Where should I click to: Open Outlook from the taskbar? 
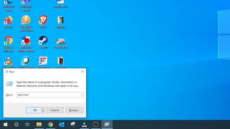point(61,124)
